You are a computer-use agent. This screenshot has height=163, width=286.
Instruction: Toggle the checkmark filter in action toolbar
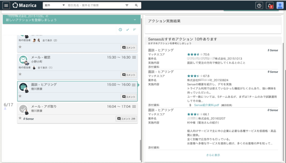[x=128, y=30]
